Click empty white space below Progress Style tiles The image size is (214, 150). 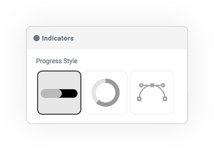(107, 119)
